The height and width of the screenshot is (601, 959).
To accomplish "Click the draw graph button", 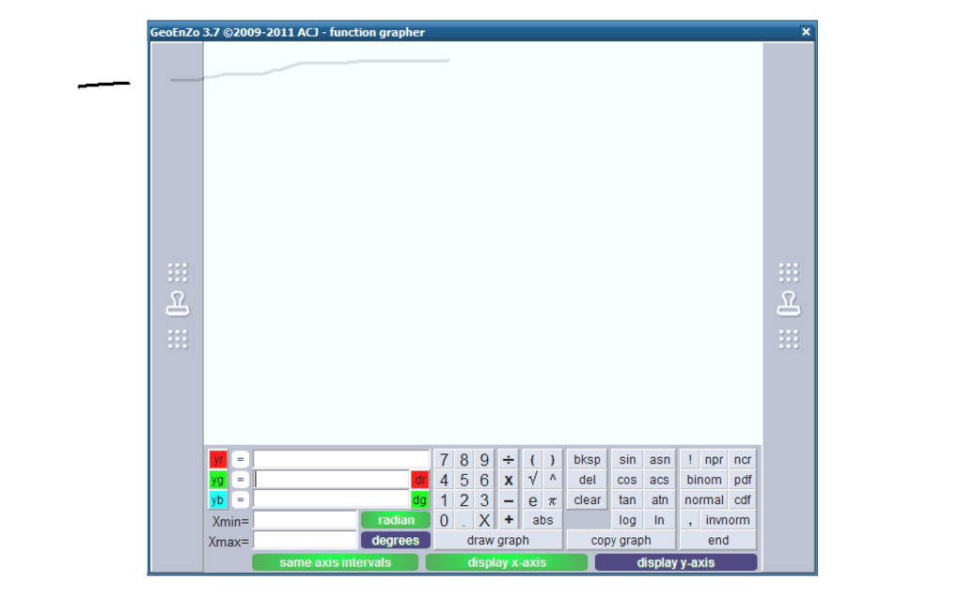I will click(x=497, y=541).
